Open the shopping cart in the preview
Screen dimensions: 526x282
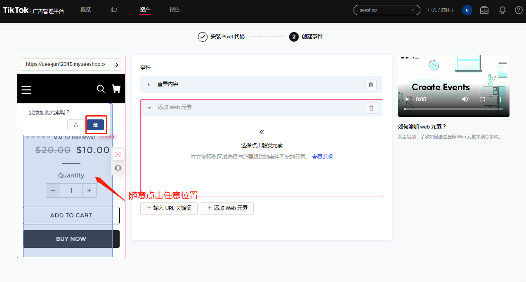click(x=116, y=89)
